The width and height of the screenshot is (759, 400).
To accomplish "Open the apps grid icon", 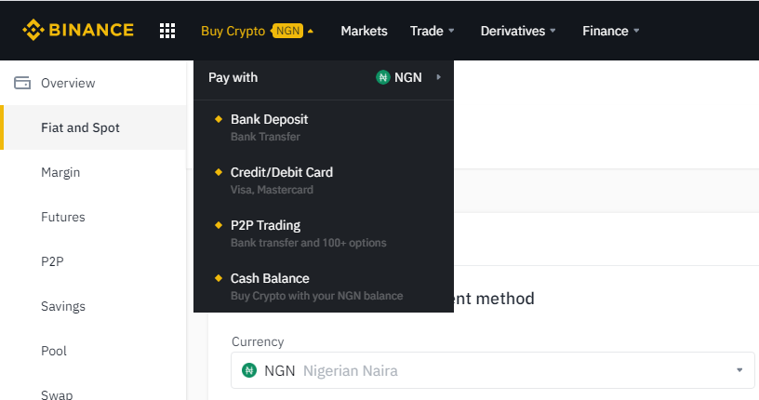I will 167,31.
